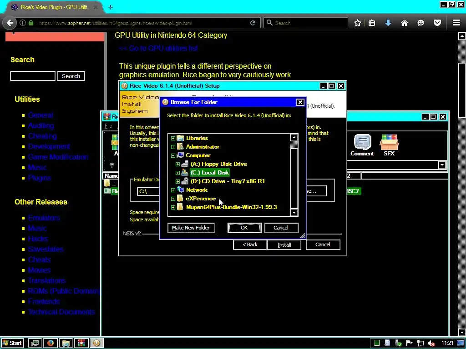Go to Home page icon
The image size is (466, 349).
tap(405, 23)
